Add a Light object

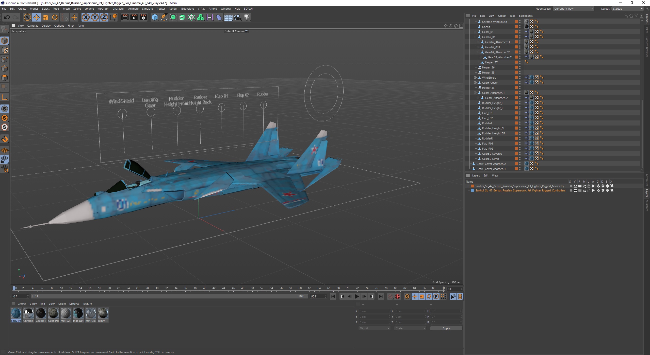pos(247,17)
